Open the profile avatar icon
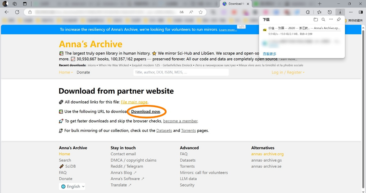The width and height of the screenshot is (366, 193). (5, 3)
